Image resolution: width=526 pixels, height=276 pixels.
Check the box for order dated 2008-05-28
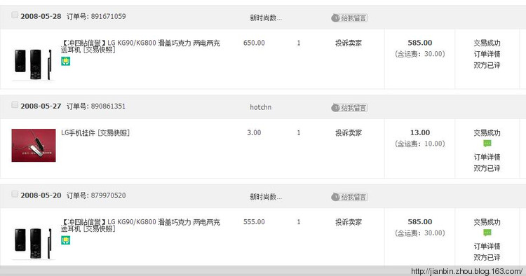tap(15, 15)
